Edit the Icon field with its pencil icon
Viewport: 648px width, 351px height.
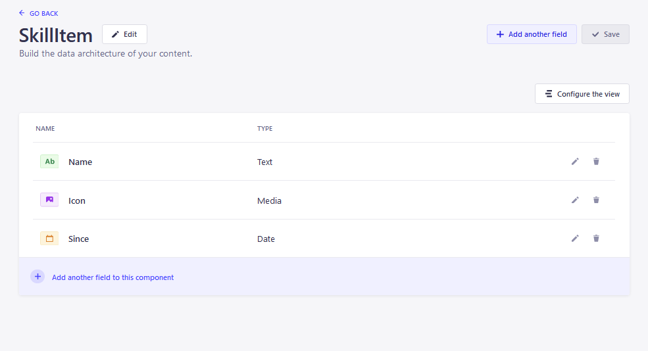(575, 200)
